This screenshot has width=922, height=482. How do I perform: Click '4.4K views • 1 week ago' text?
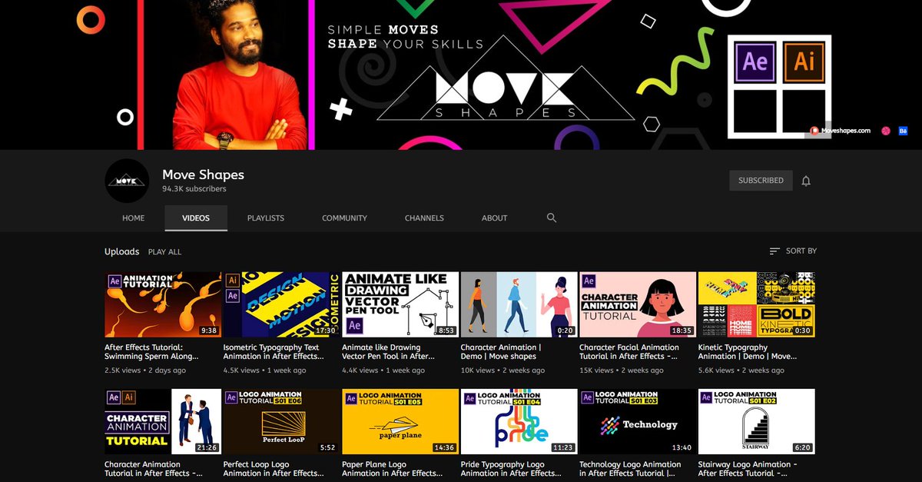(383, 371)
